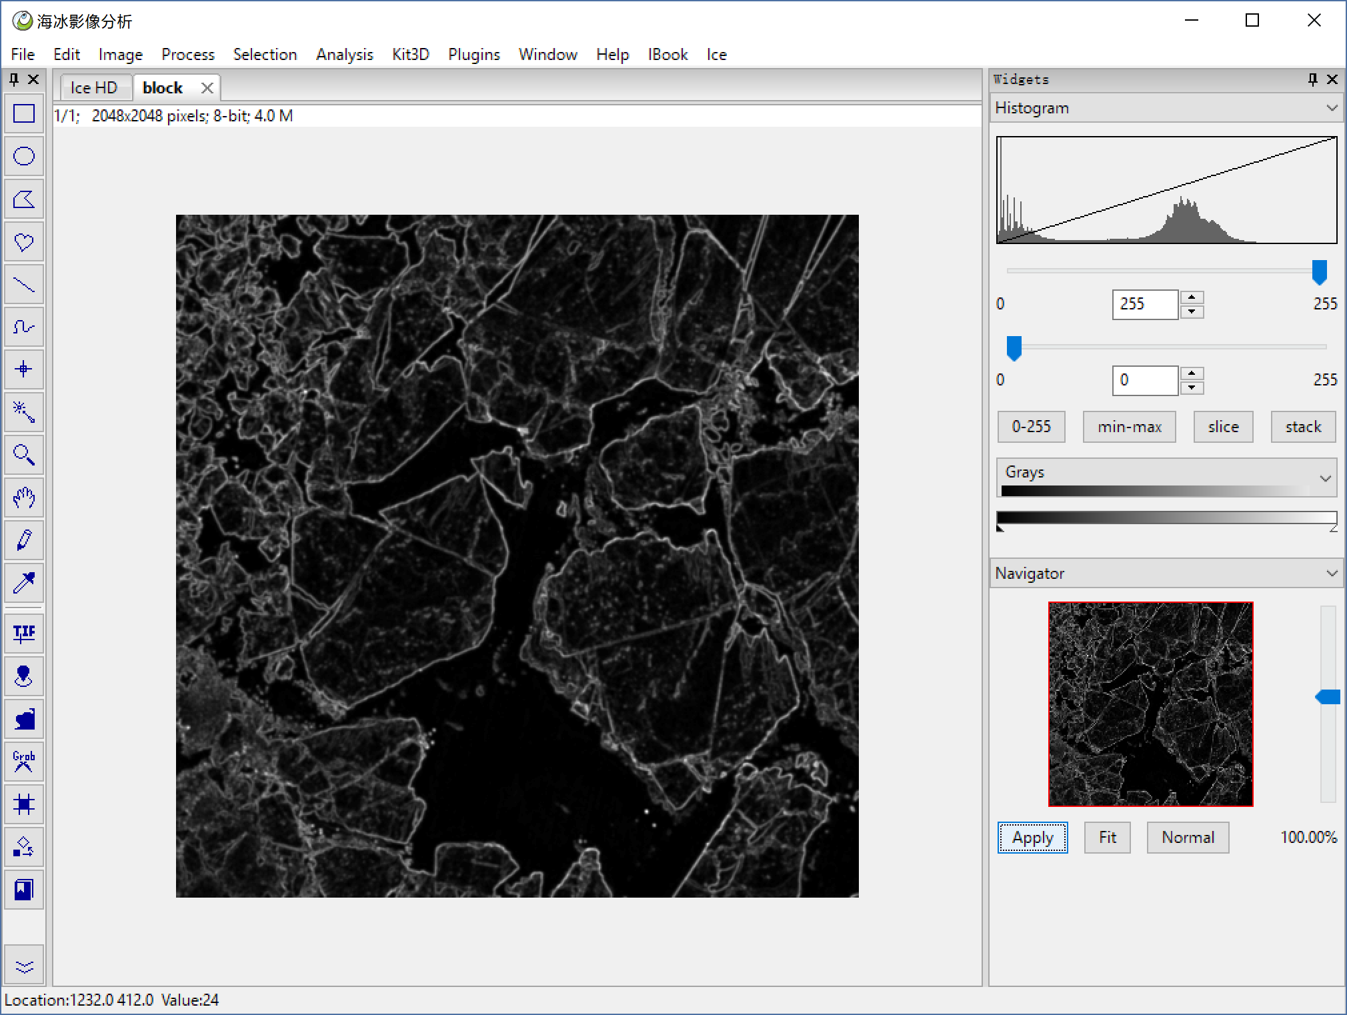Choose the pencil drawing tool
Screen dimensions: 1347x1015
pyautogui.click(x=24, y=540)
